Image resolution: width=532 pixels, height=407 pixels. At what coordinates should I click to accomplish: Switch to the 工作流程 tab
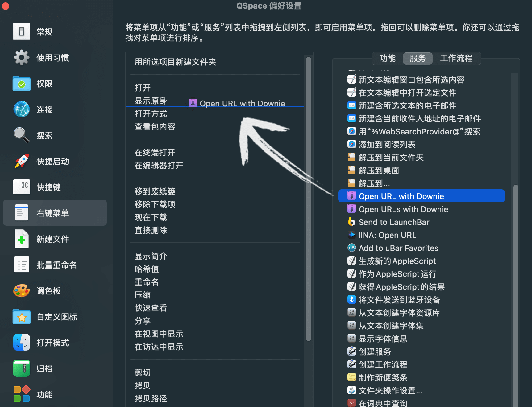click(456, 58)
